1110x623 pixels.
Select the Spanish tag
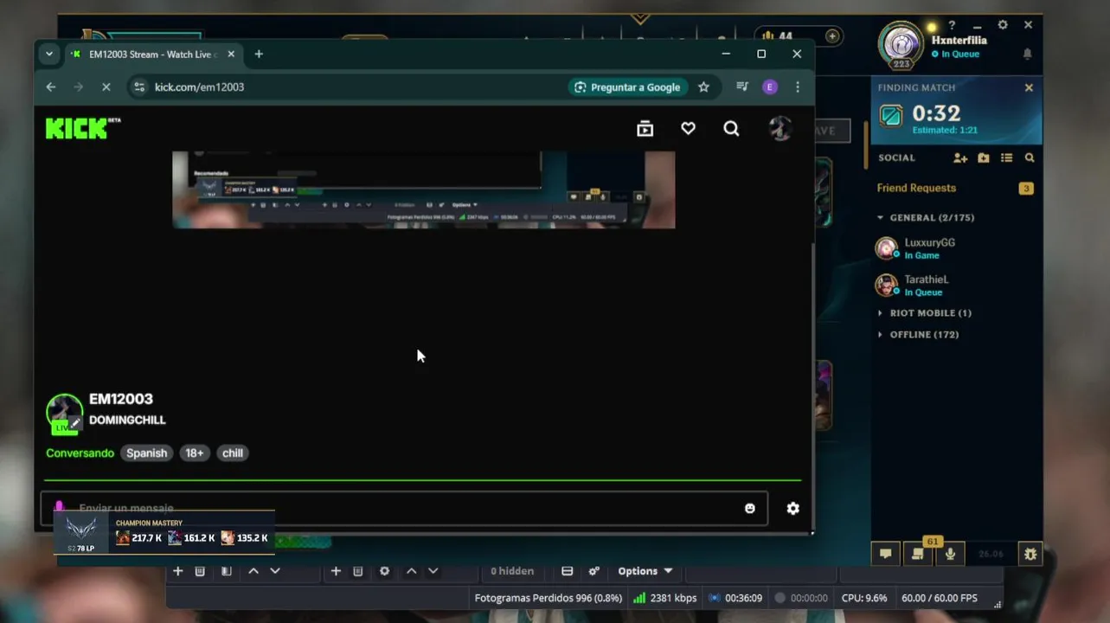tap(146, 453)
